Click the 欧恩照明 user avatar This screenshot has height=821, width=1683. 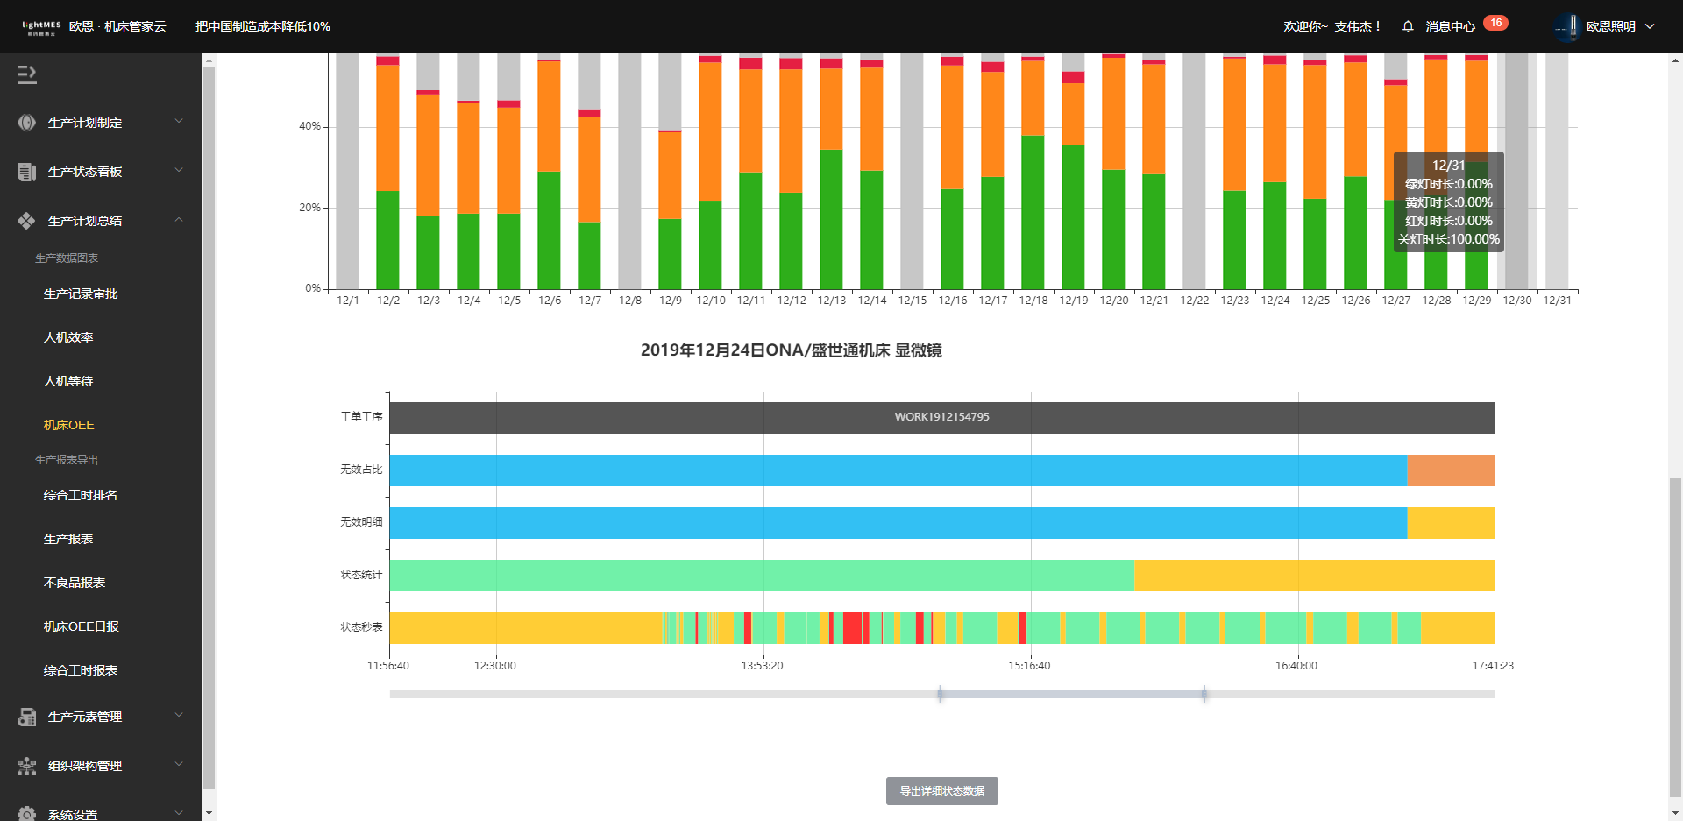click(1566, 26)
